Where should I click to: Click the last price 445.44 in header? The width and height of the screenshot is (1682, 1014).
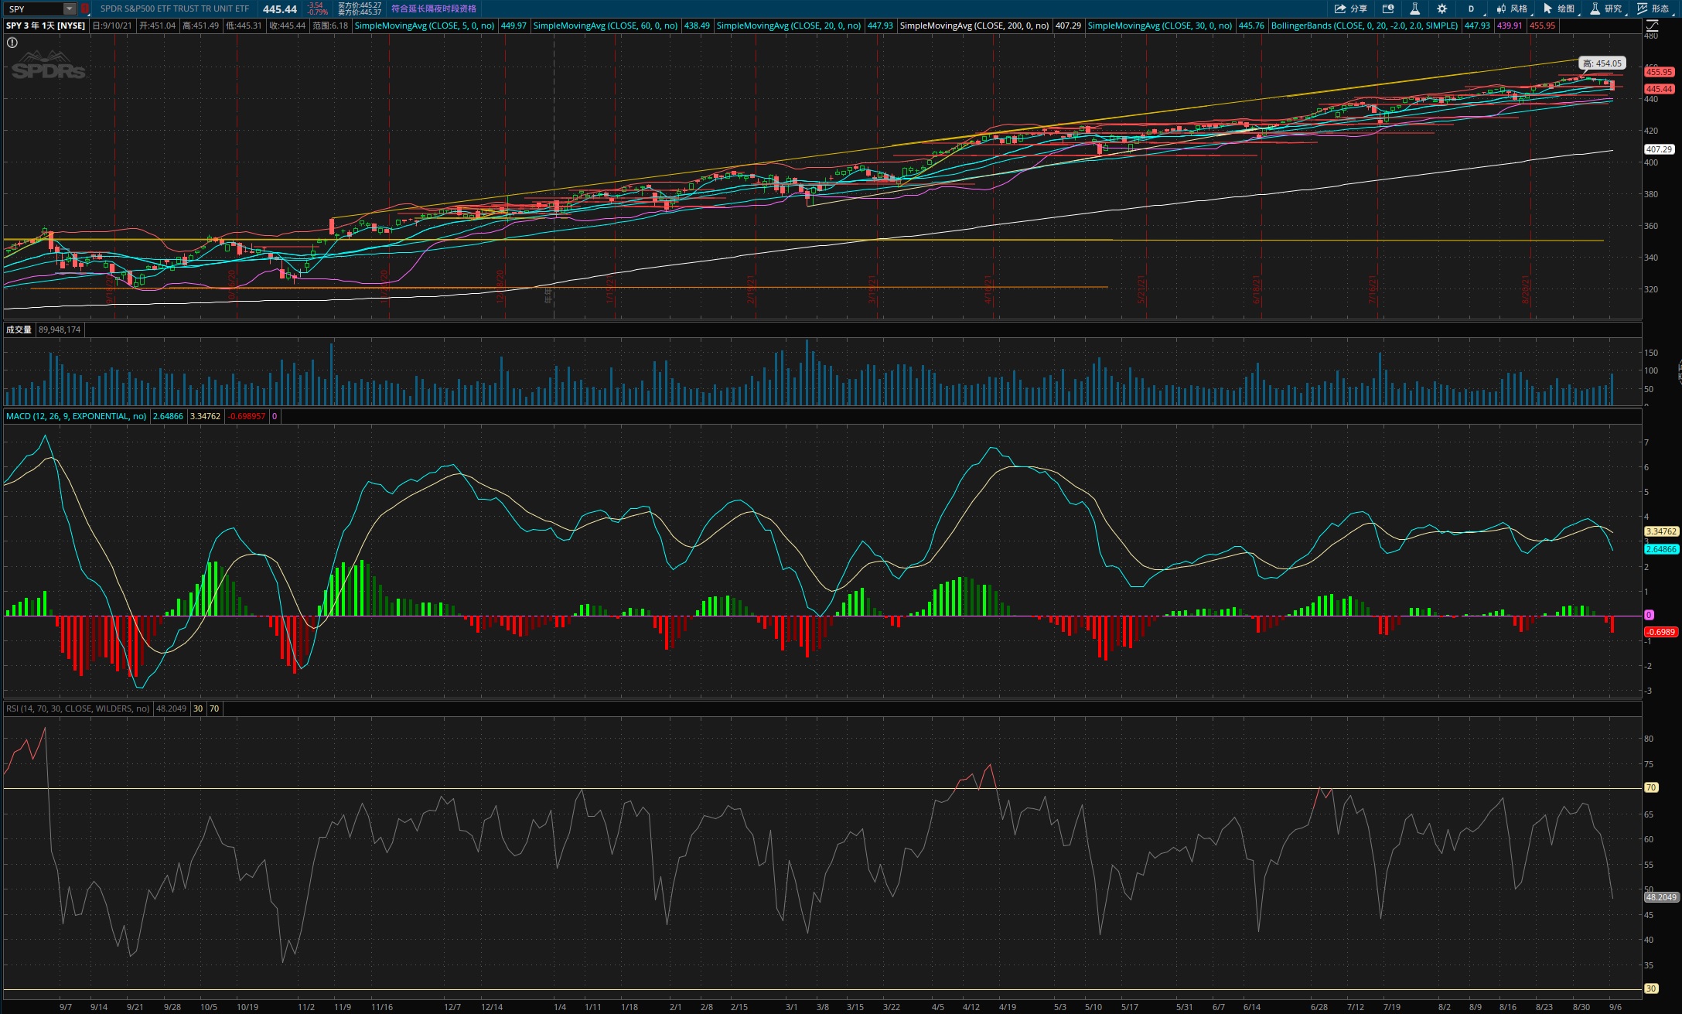[280, 9]
